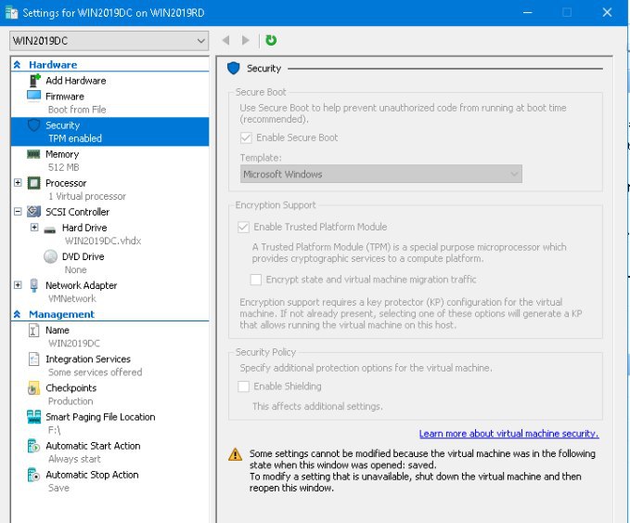The image size is (630, 523).
Task: Click the Some services offered text
Action: [96, 373]
